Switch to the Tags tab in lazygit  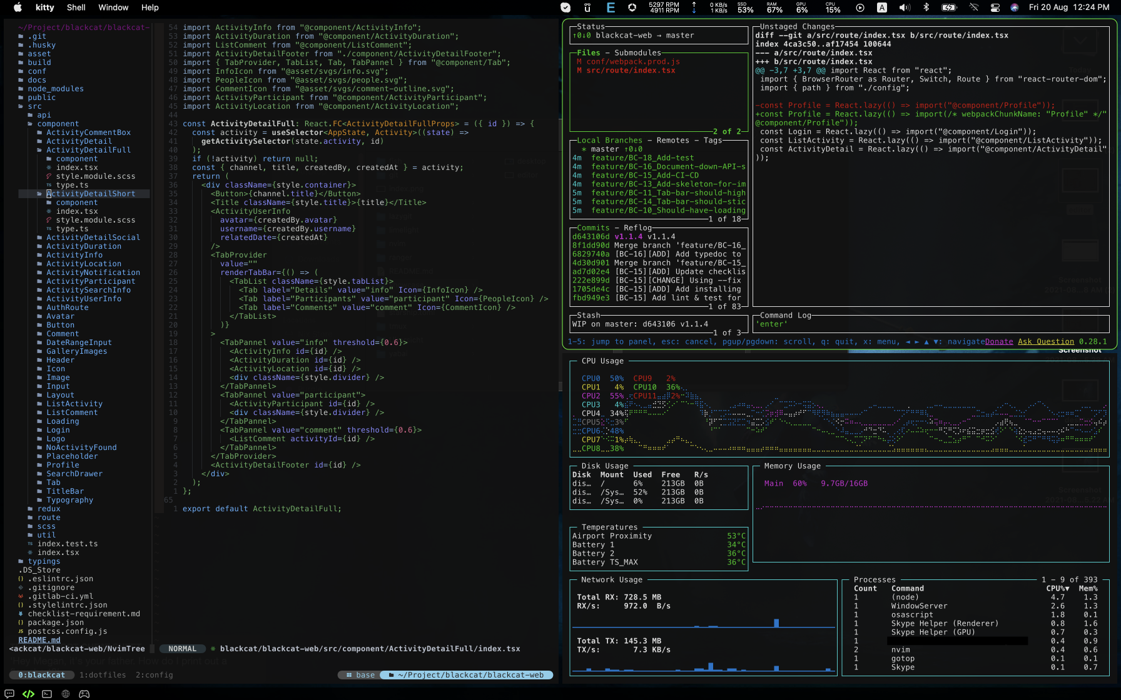(713, 141)
